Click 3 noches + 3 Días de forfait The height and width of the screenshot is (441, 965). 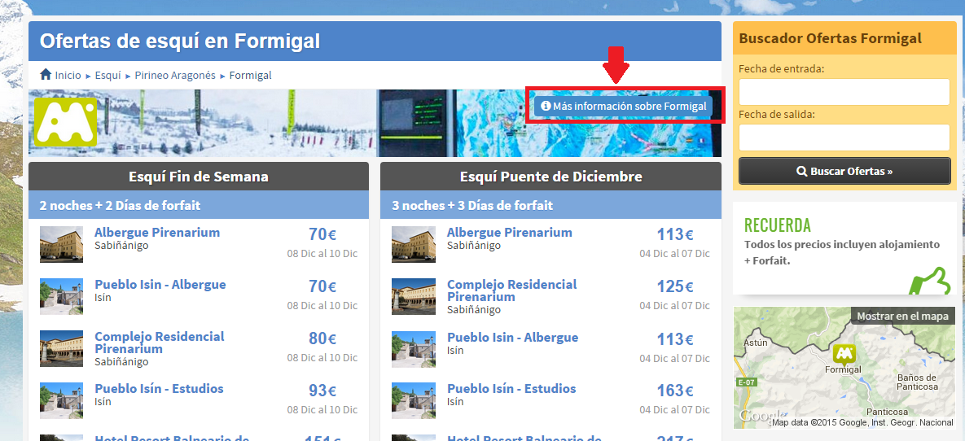(x=472, y=205)
